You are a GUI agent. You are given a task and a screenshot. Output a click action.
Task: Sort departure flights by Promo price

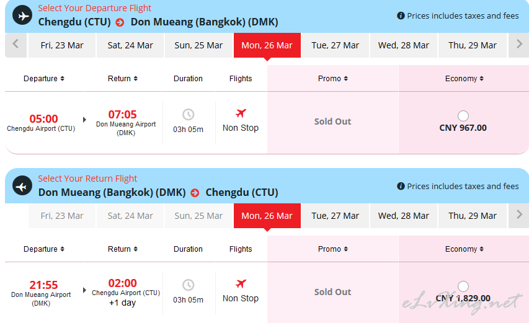pyautogui.click(x=332, y=79)
